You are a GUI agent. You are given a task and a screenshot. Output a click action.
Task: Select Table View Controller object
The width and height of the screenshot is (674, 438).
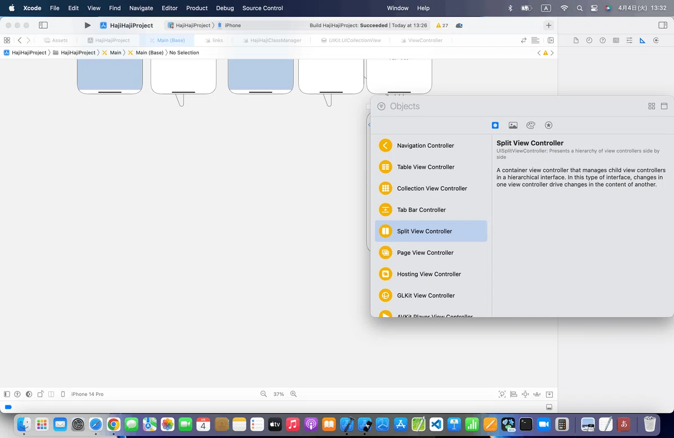[x=431, y=167]
